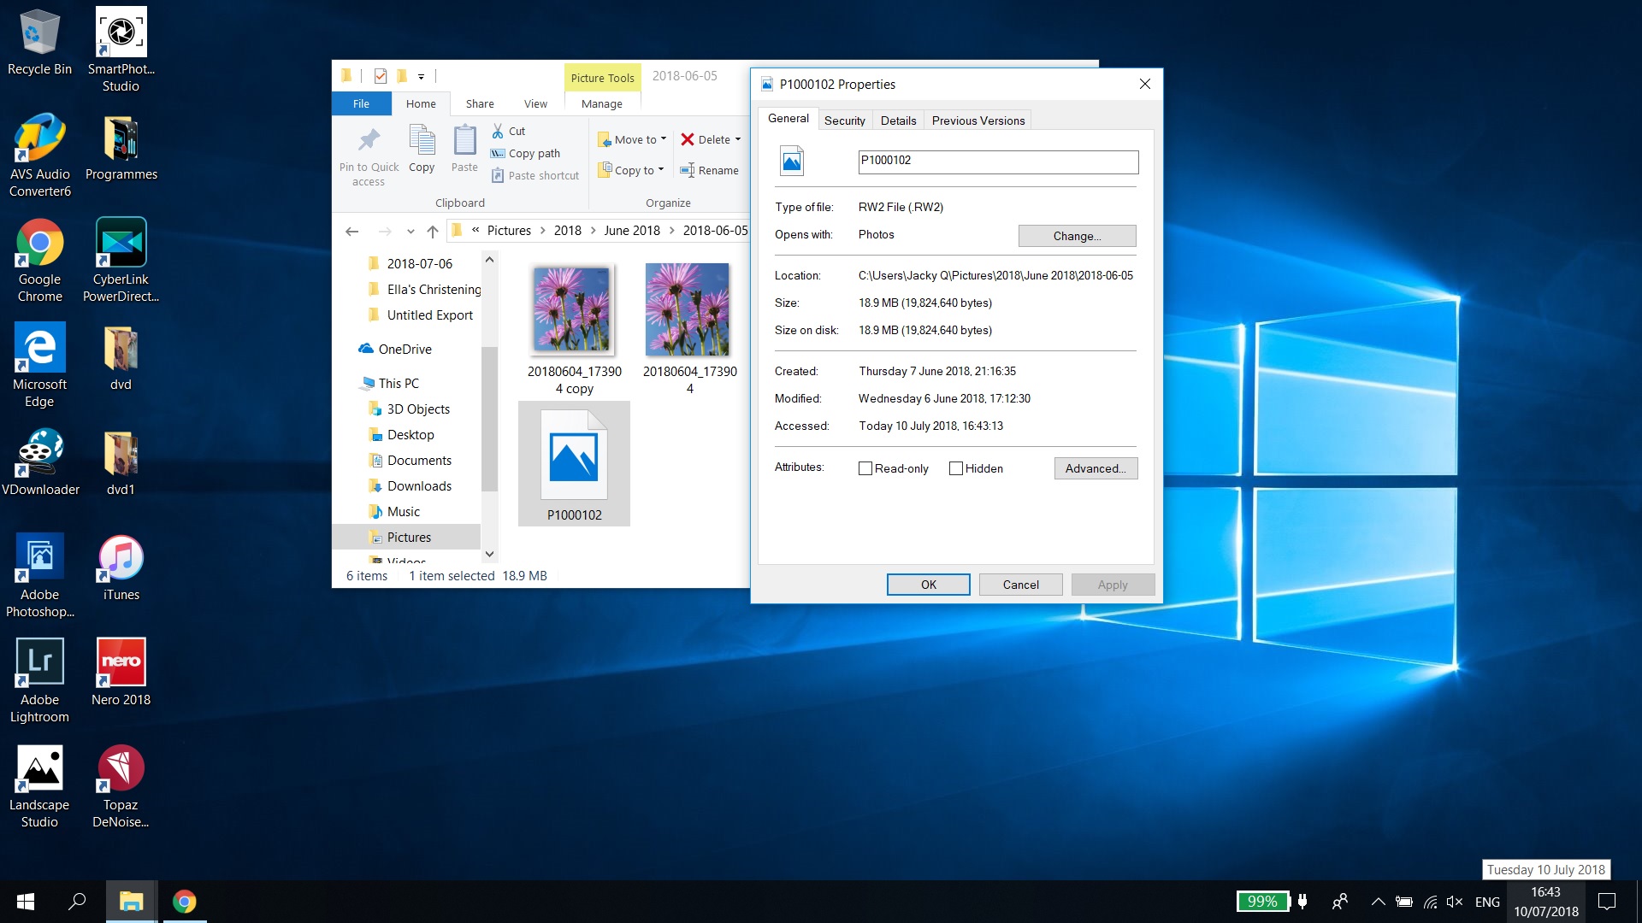This screenshot has width=1642, height=923.
Task: Launch Topaz DeNoise application
Action: (x=121, y=785)
